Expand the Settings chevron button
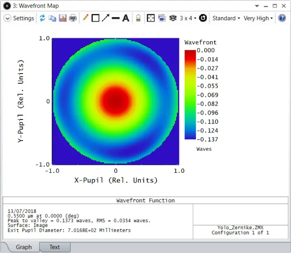The width and height of the screenshot is (291, 253). pyautogui.click(x=7, y=18)
